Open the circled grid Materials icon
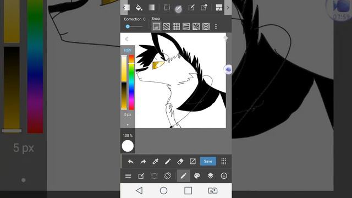Image resolution: width=352 pixels, height=198 pixels. point(224,176)
